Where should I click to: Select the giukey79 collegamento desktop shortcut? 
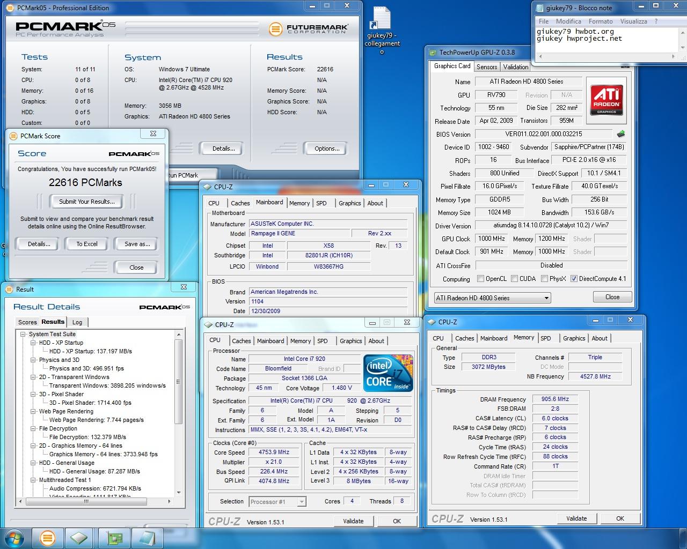(382, 31)
